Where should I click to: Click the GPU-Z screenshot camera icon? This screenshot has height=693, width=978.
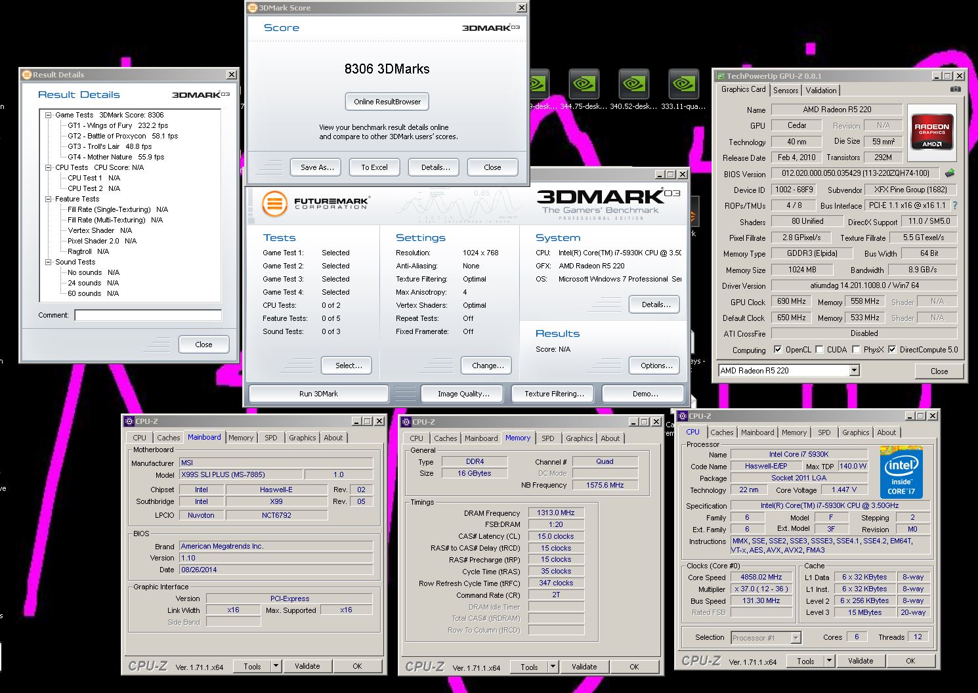coord(956,89)
